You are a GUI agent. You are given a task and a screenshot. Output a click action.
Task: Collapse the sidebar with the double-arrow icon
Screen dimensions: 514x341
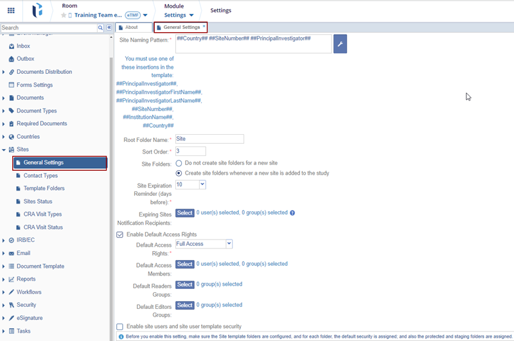click(109, 28)
